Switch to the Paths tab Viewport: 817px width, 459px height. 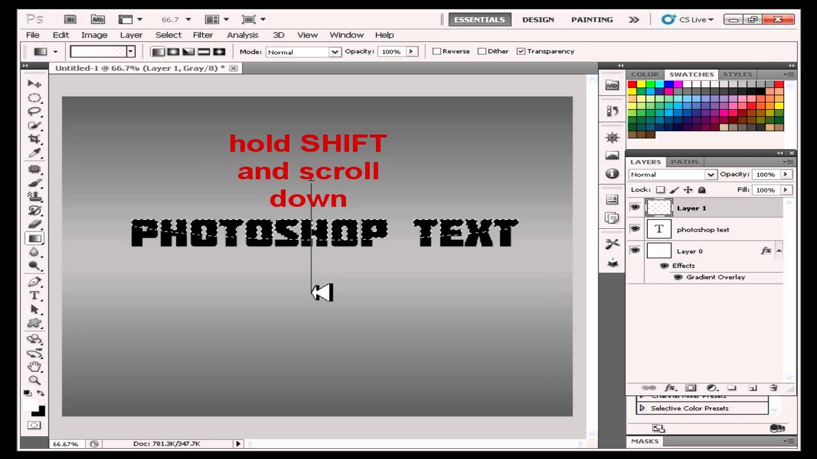(685, 162)
